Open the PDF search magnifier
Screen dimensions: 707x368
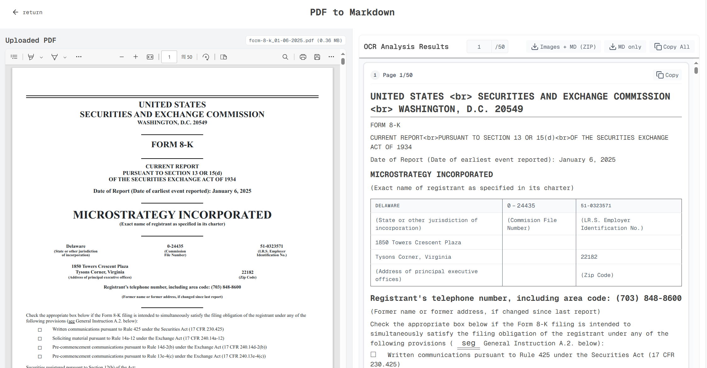tap(285, 57)
